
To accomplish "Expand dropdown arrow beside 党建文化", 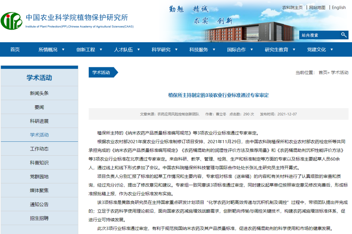I will pyautogui.click(x=331, y=49).
